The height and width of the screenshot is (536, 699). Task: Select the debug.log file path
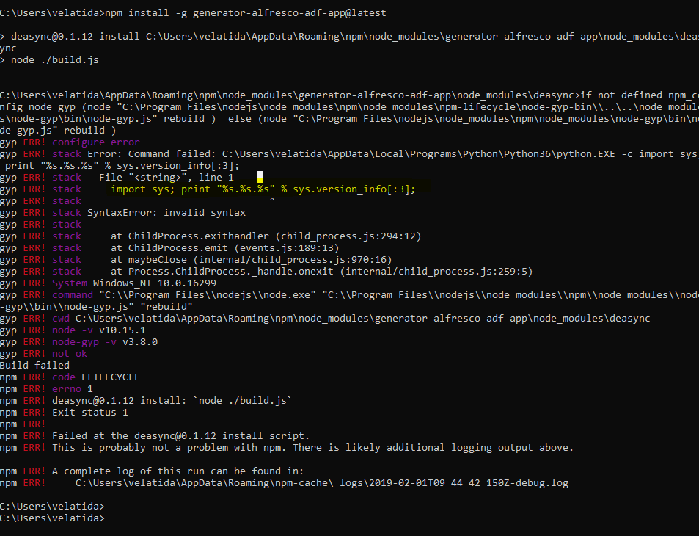coord(322,483)
